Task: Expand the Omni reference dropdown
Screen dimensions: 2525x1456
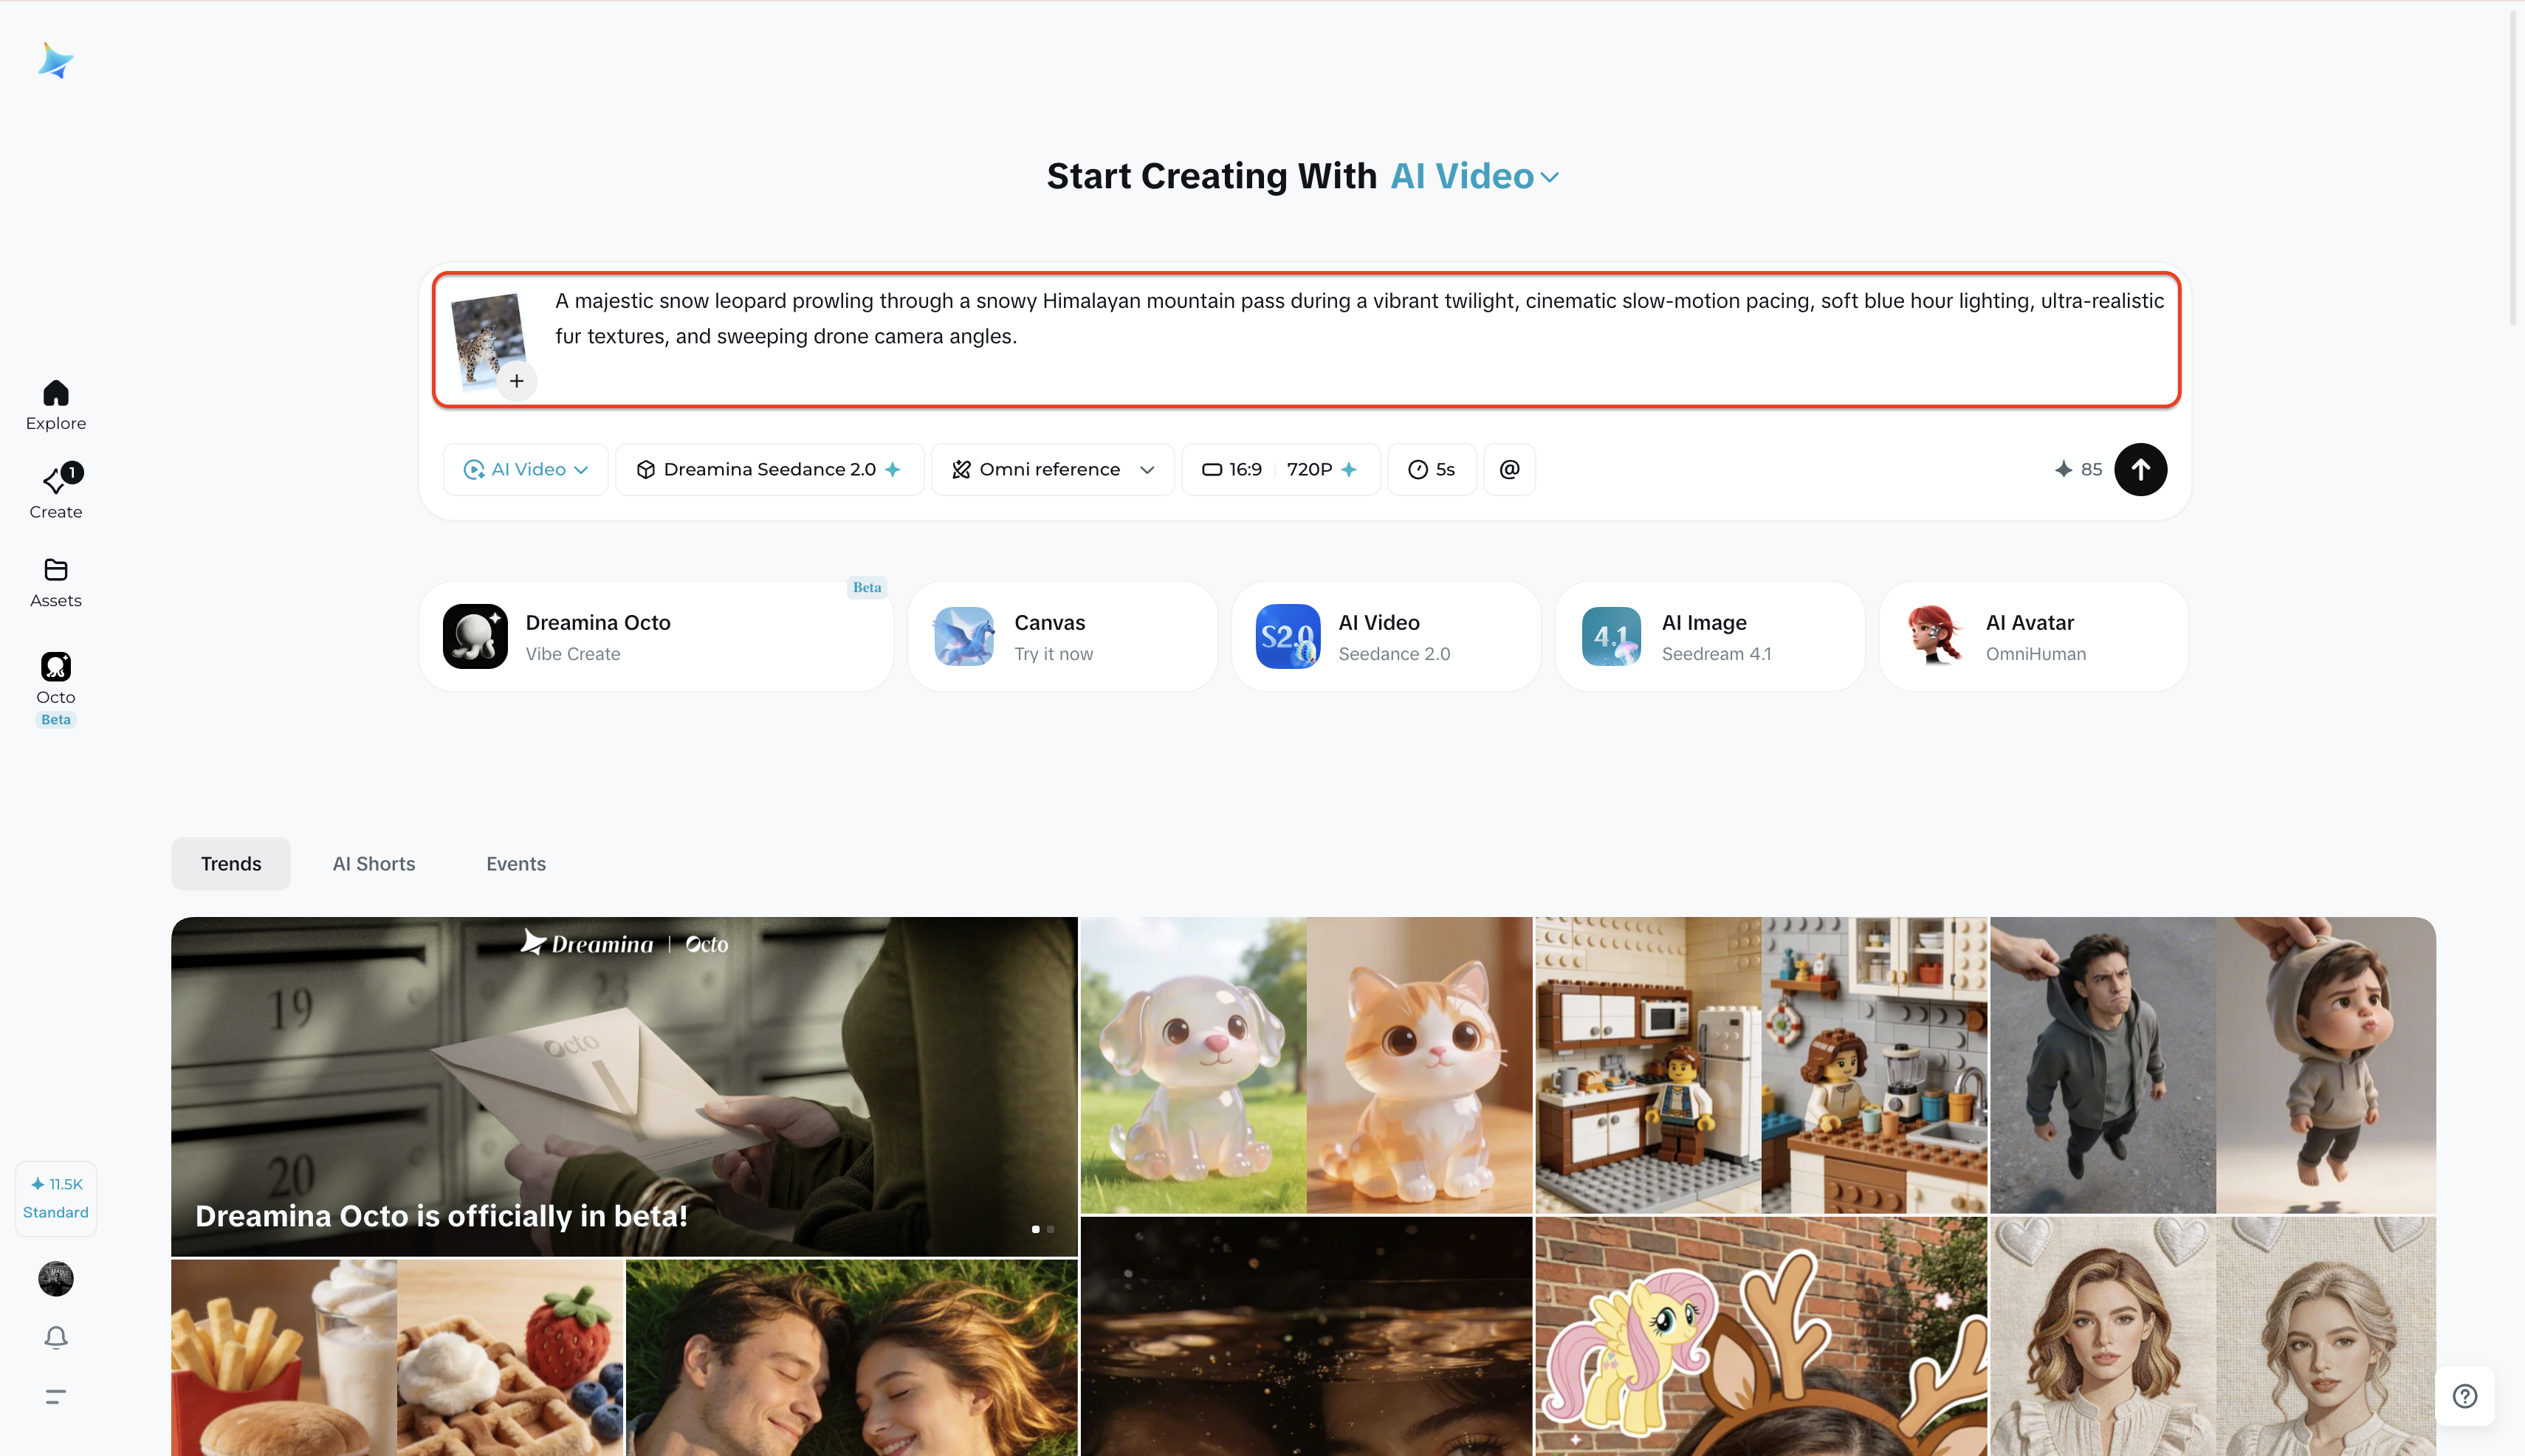Action: [1053, 469]
